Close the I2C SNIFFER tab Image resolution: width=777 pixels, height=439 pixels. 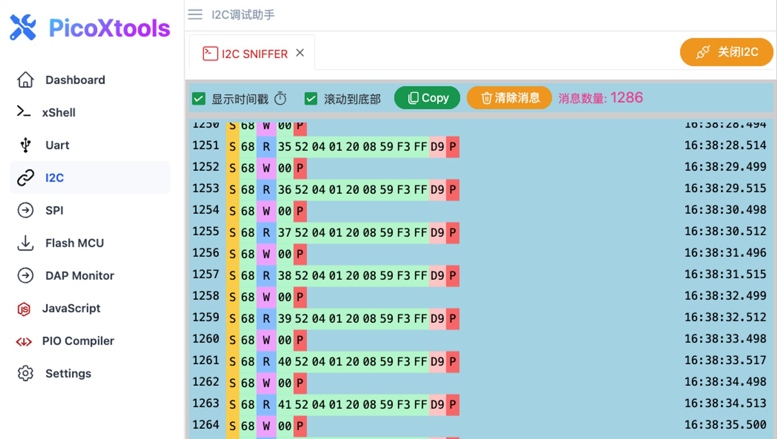300,53
